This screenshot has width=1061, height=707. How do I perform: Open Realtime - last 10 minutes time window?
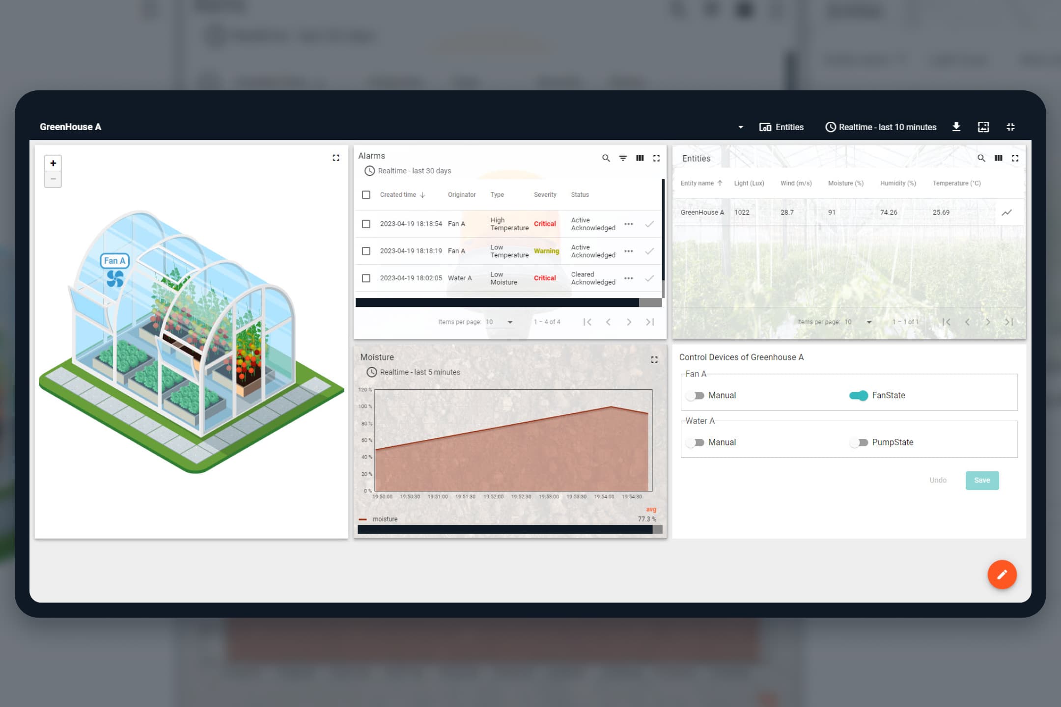881,127
